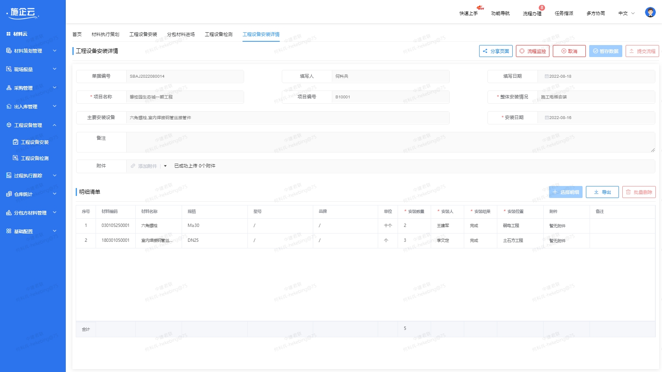Click the user avatar icon
Viewport: 662px width, 372px height.
(650, 12)
